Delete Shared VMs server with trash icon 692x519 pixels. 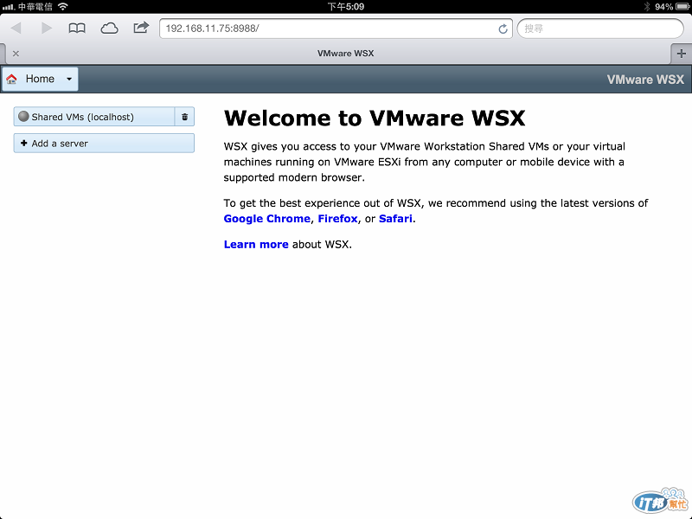pyautogui.click(x=184, y=117)
